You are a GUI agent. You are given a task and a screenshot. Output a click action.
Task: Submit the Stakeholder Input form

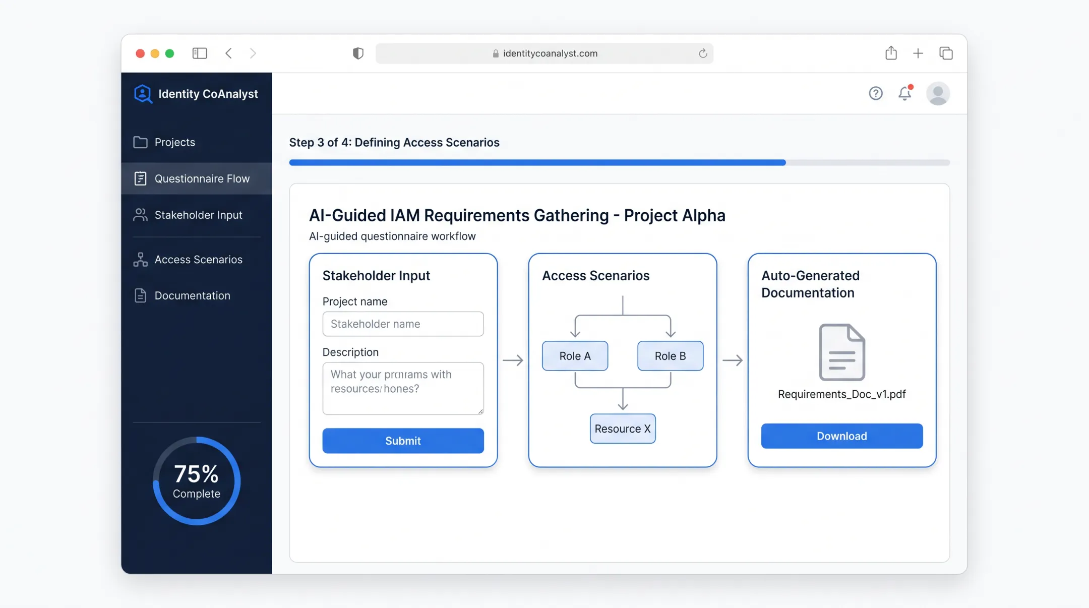coord(403,441)
